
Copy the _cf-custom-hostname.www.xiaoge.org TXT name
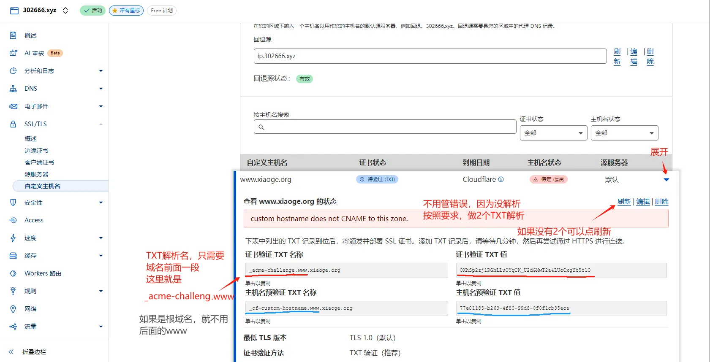point(346,308)
